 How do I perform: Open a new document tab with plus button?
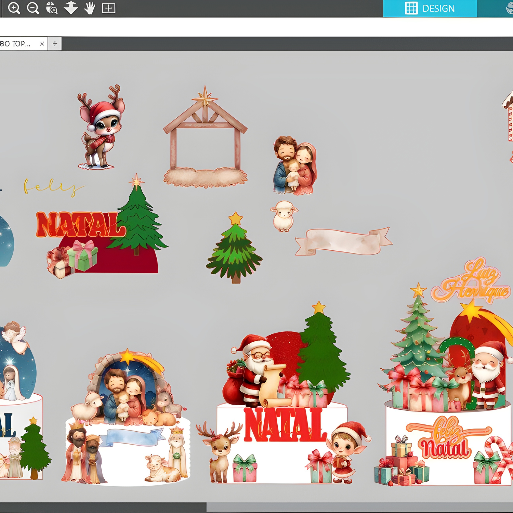55,43
